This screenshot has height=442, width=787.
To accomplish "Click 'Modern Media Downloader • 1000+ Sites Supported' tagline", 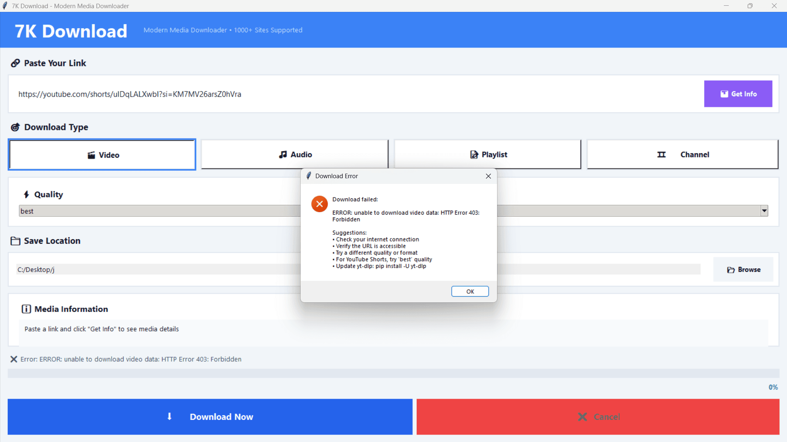I will tap(223, 30).
